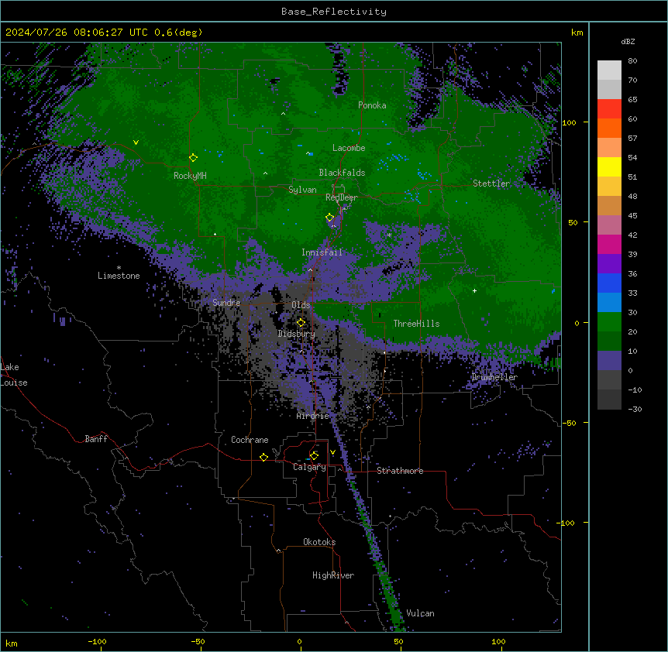Select the yellow 51-54 dBZ legend color

(609, 167)
